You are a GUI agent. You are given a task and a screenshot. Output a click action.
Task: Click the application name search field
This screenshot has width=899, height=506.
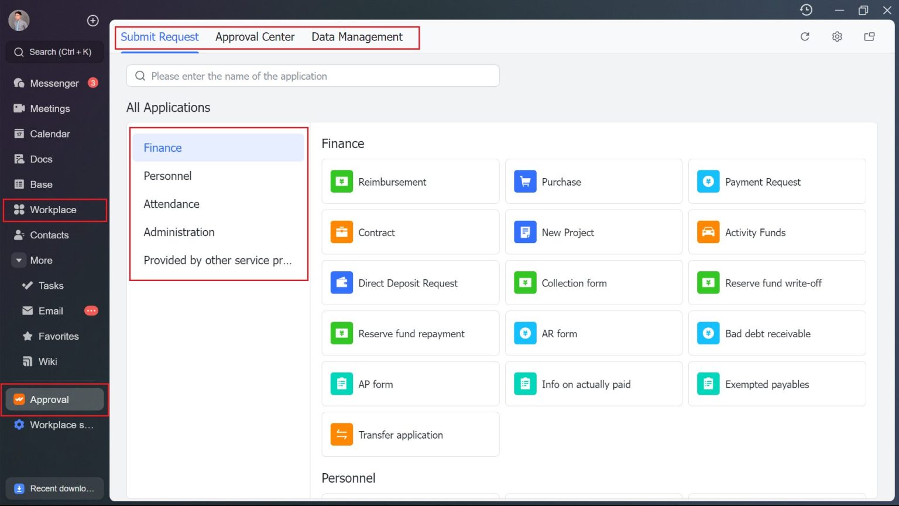(313, 76)
